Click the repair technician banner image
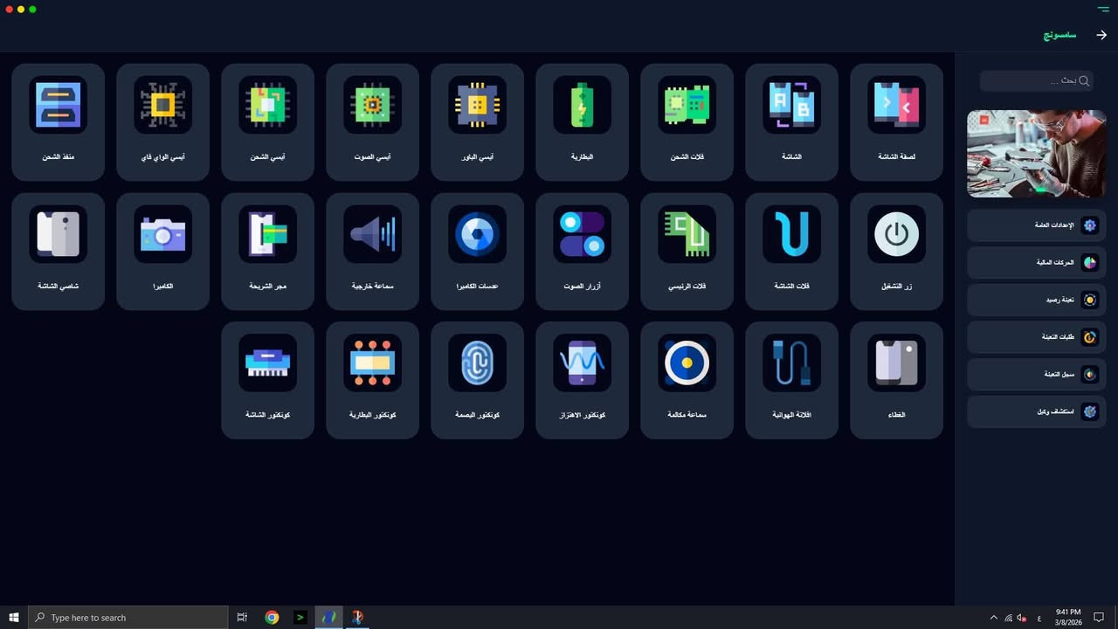Viewport: 1118px width, 629px height. click(1036, 154)
